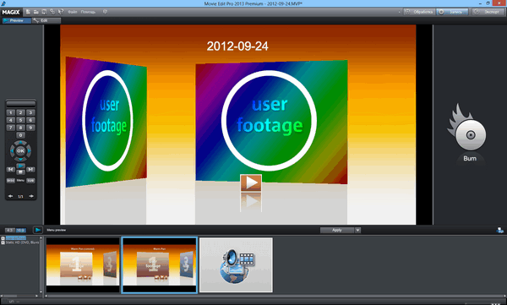Switch to the Preview tab

pos(17,20)
